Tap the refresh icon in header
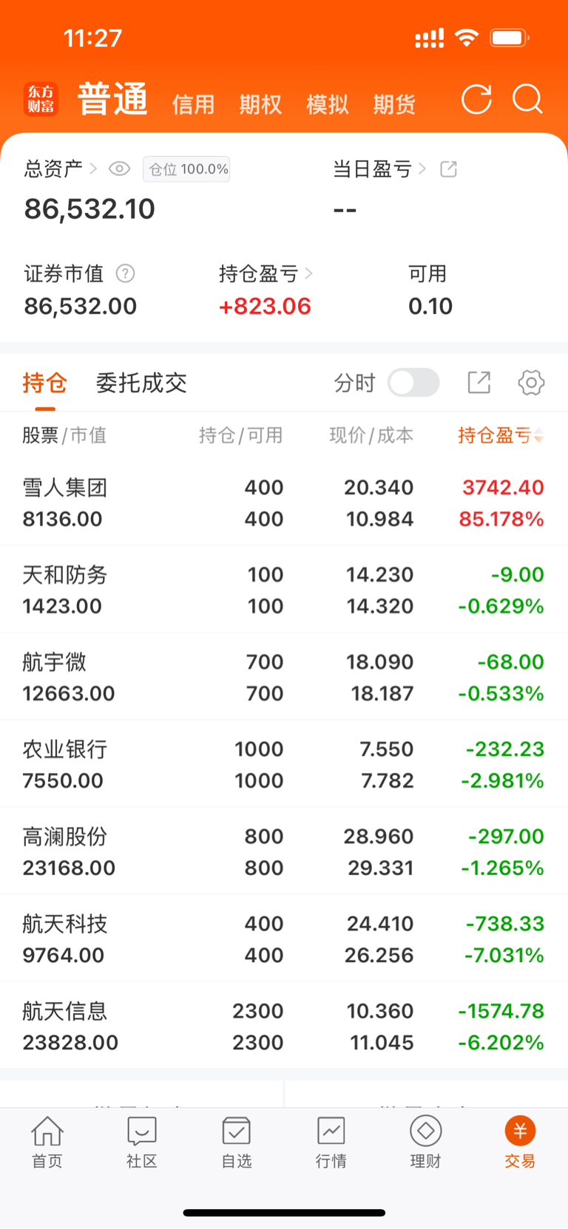Viewport: 568px width, 1229px height. tap(476, 100)
